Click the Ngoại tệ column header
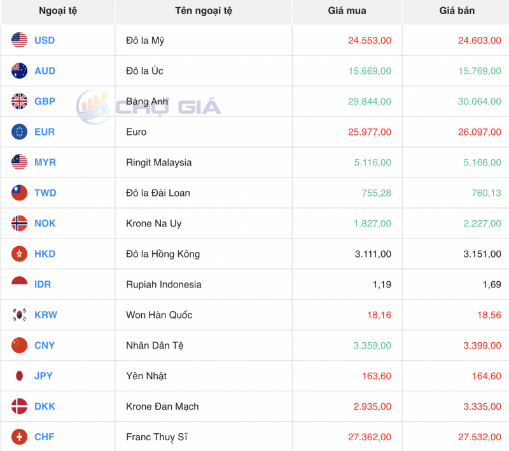Screen dimensions: 509x451 (55, 11)
